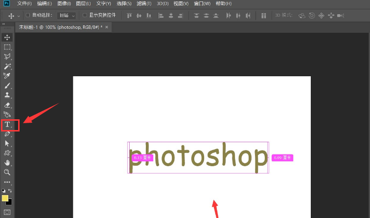370x218 pixels.
Task: Select the Clone Stamp tool
Action: 7,95
